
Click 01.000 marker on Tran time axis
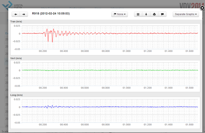(126, 51)
